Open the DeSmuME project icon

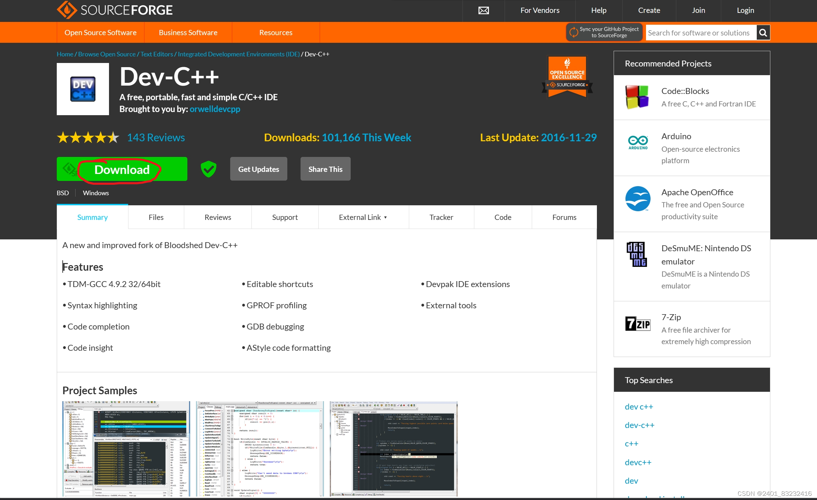pos(637,254)
